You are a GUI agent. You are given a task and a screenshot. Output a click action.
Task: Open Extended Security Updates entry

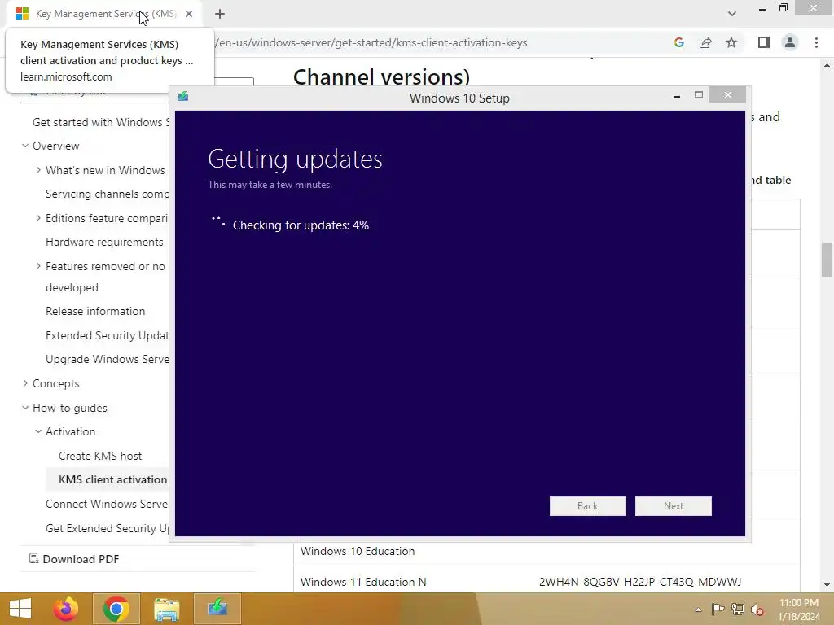pyautogui.click(x=107, y=335)
